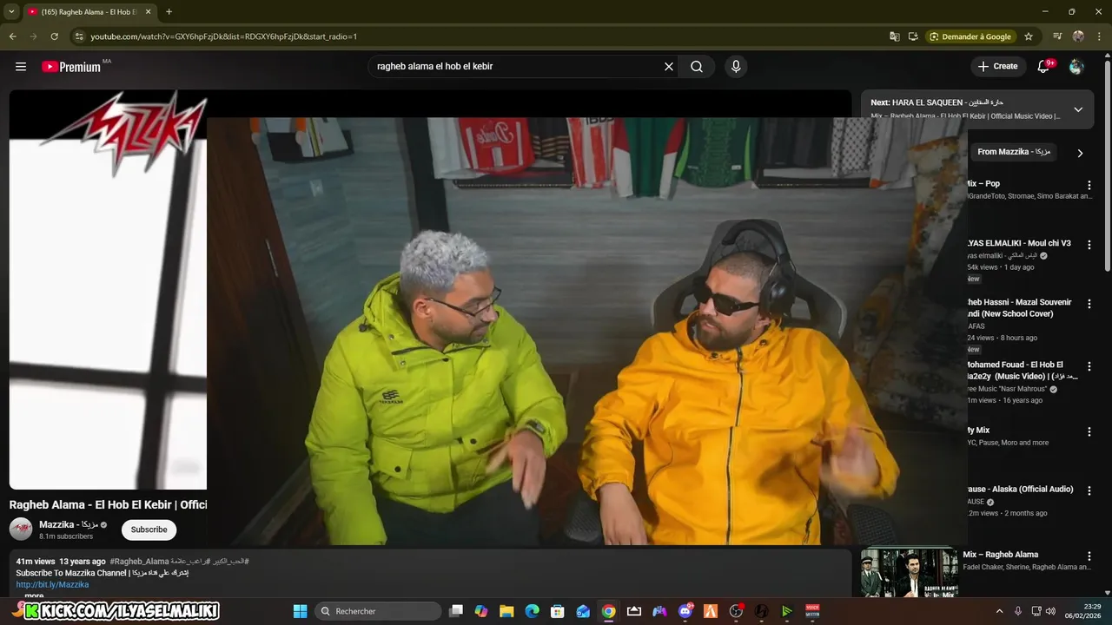Open a new browser tab
The height and width of the screenshot is (625, 1112).
pos(169,12)
